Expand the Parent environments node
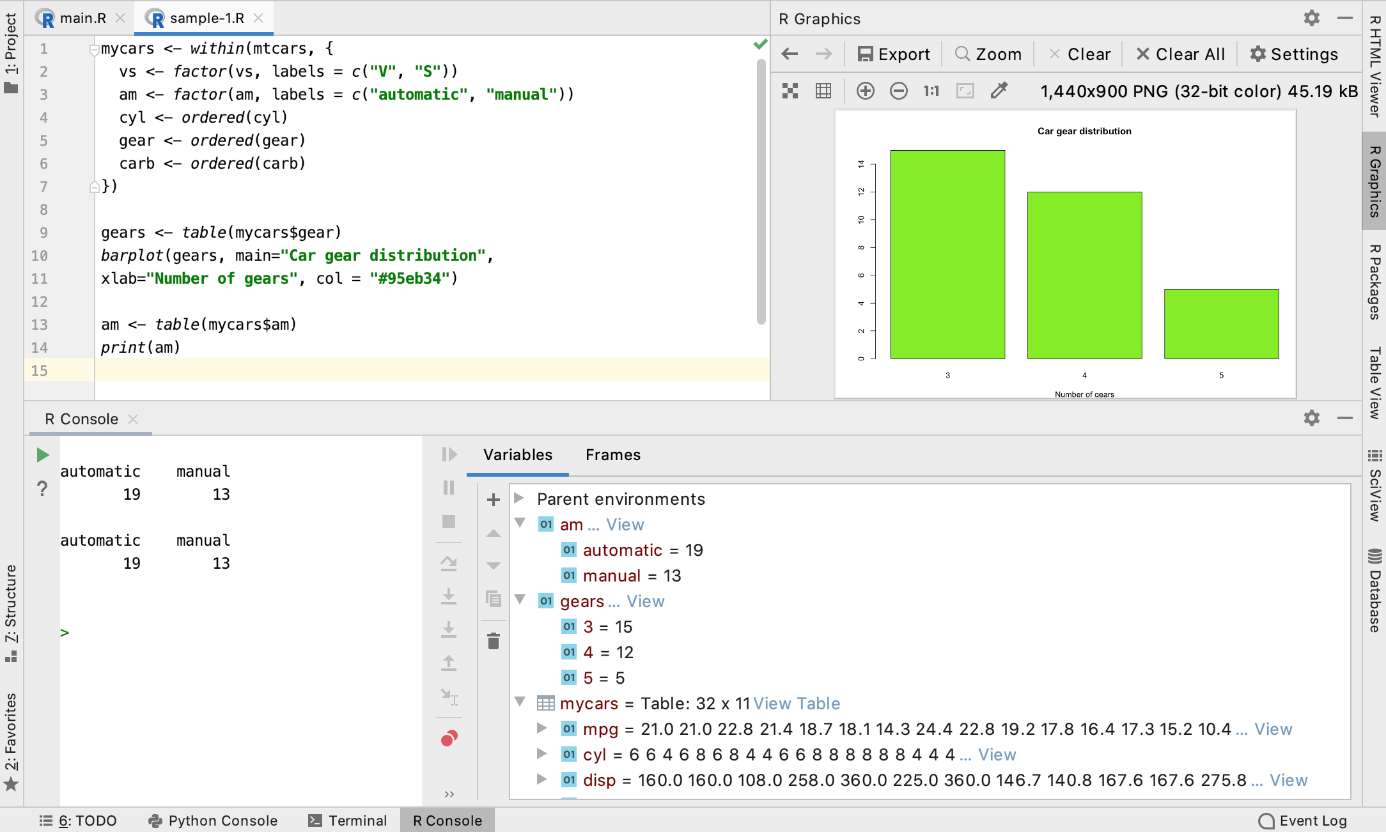The image size is (1386, 832). tap(519, 498)
